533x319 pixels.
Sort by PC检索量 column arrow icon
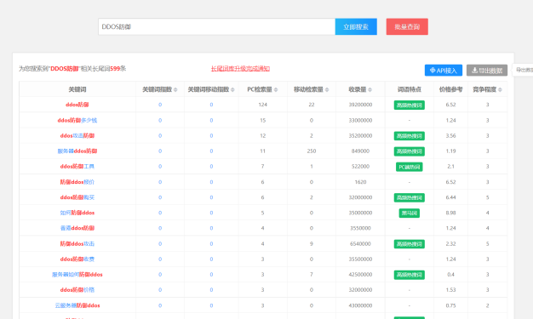[276, 89]
